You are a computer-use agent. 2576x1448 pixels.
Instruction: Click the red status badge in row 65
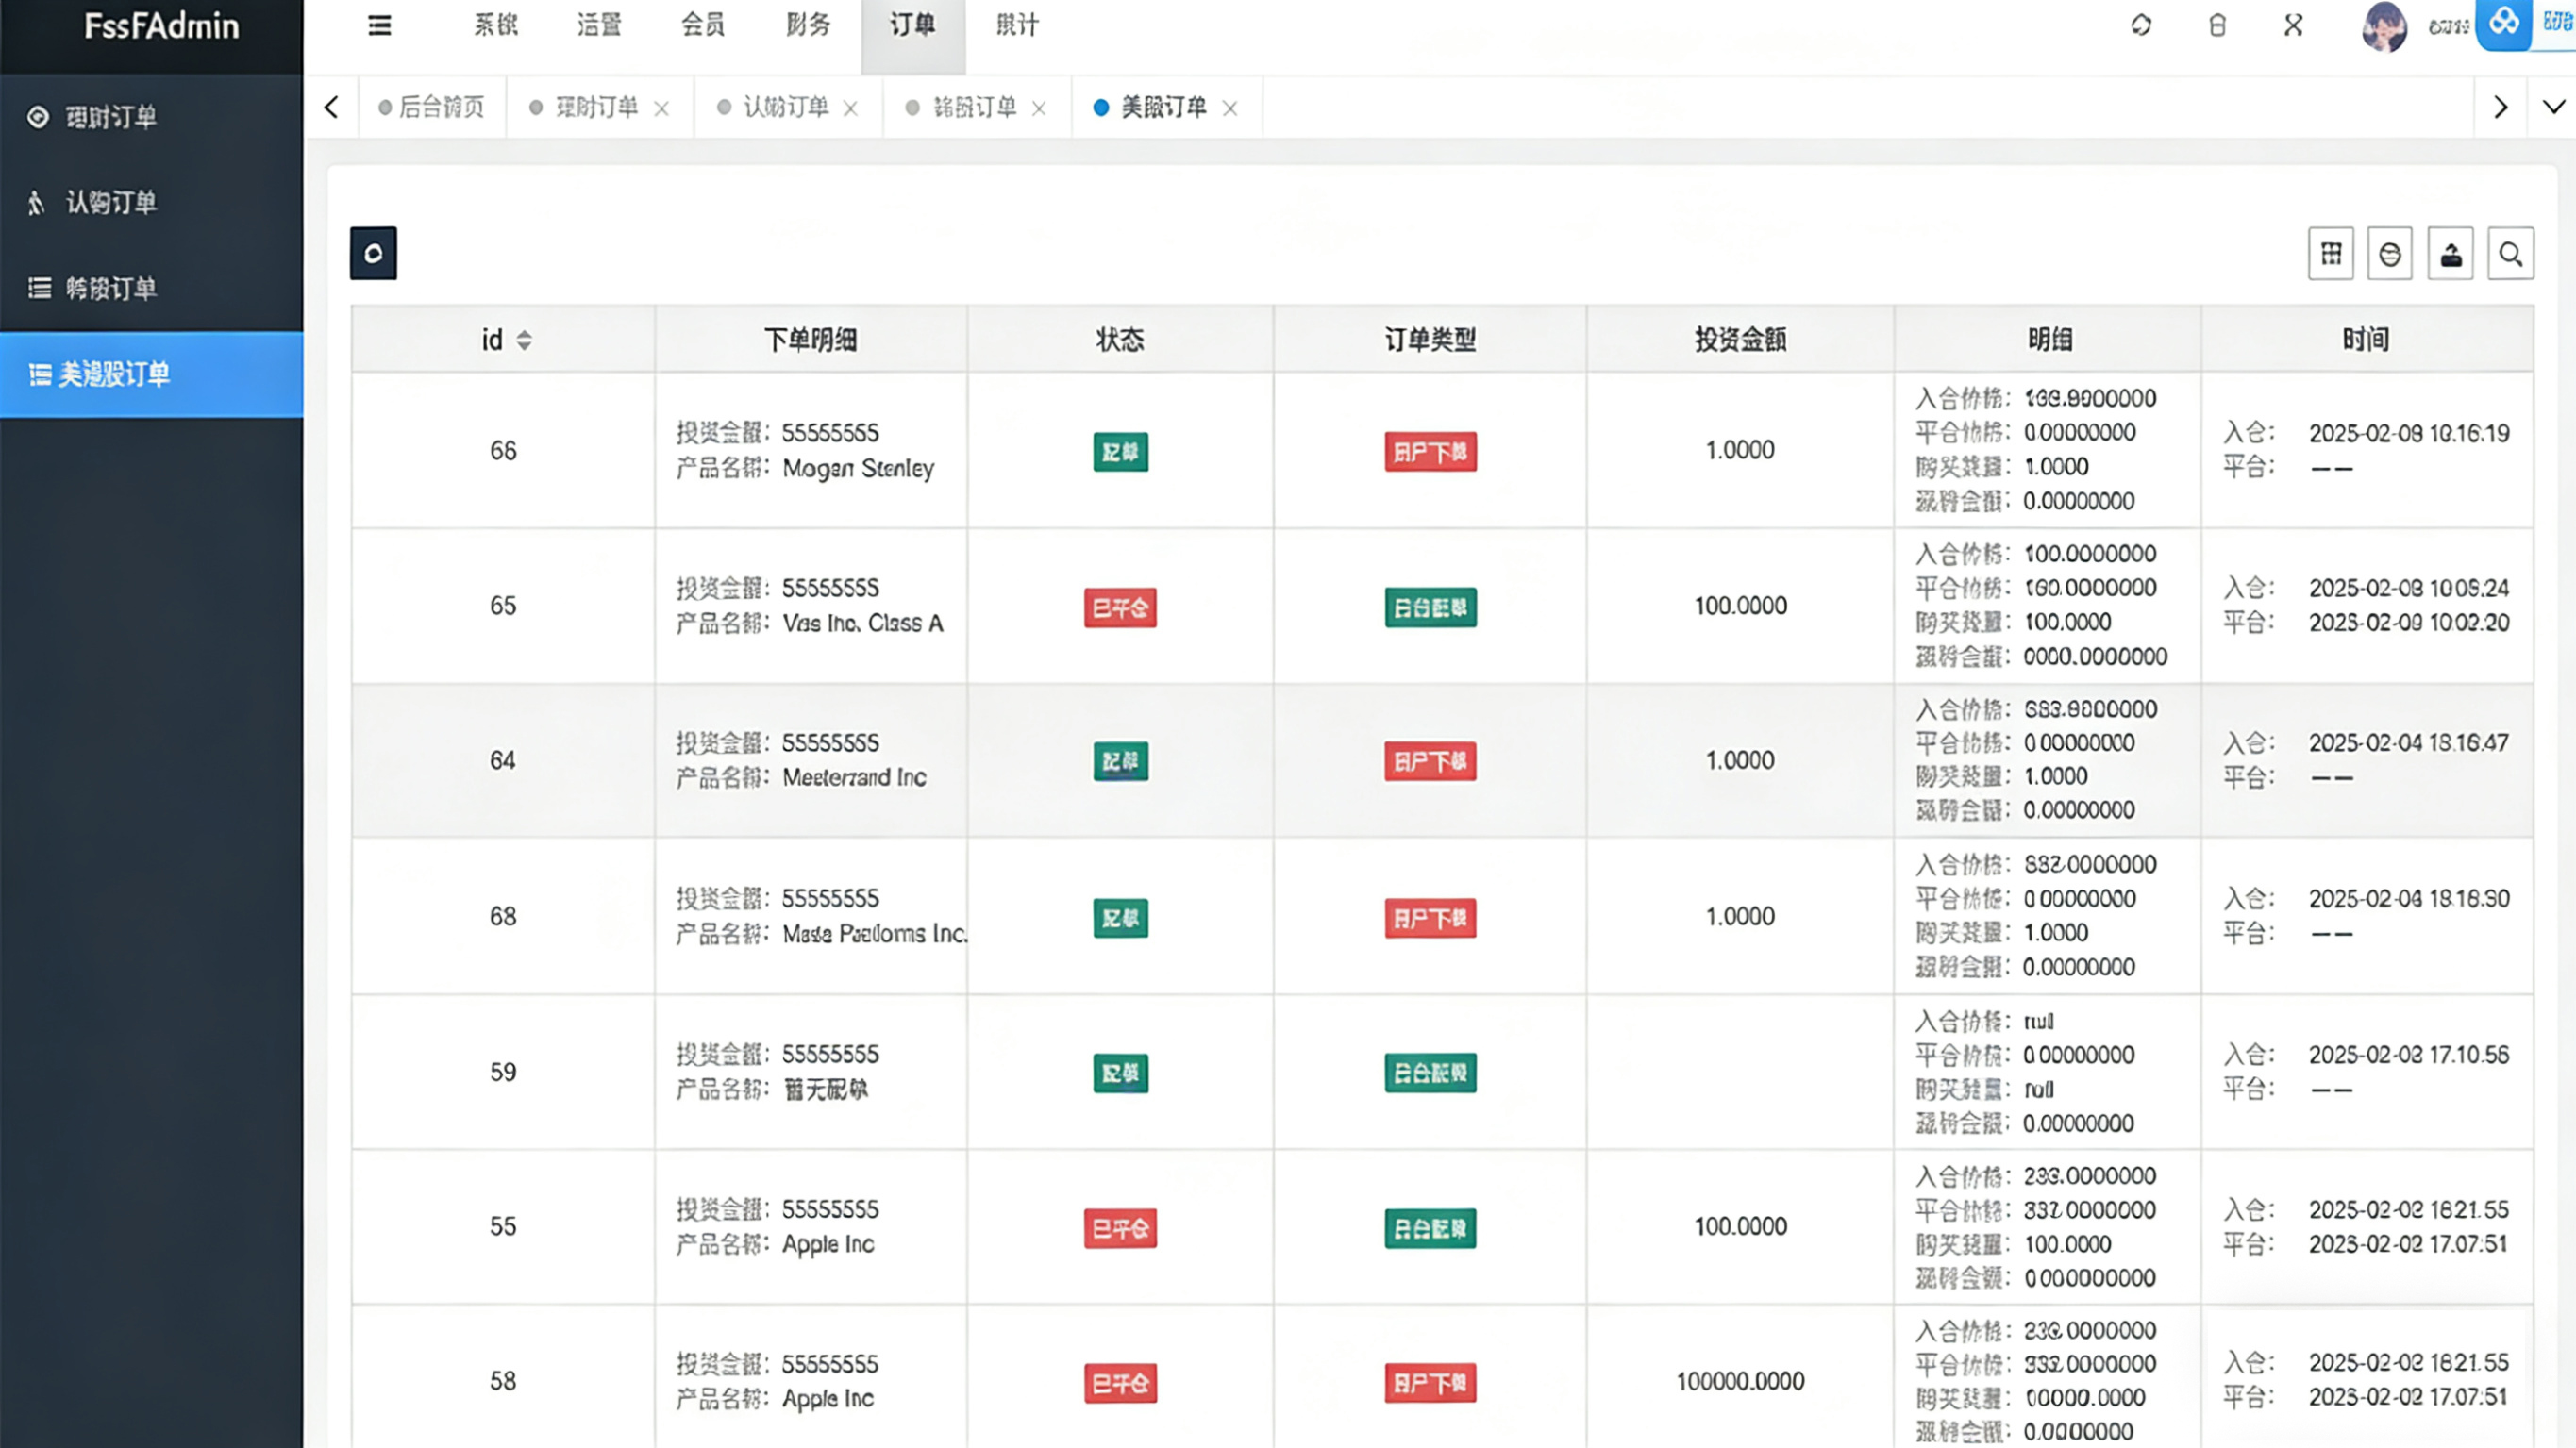(x=1120, y=607)
